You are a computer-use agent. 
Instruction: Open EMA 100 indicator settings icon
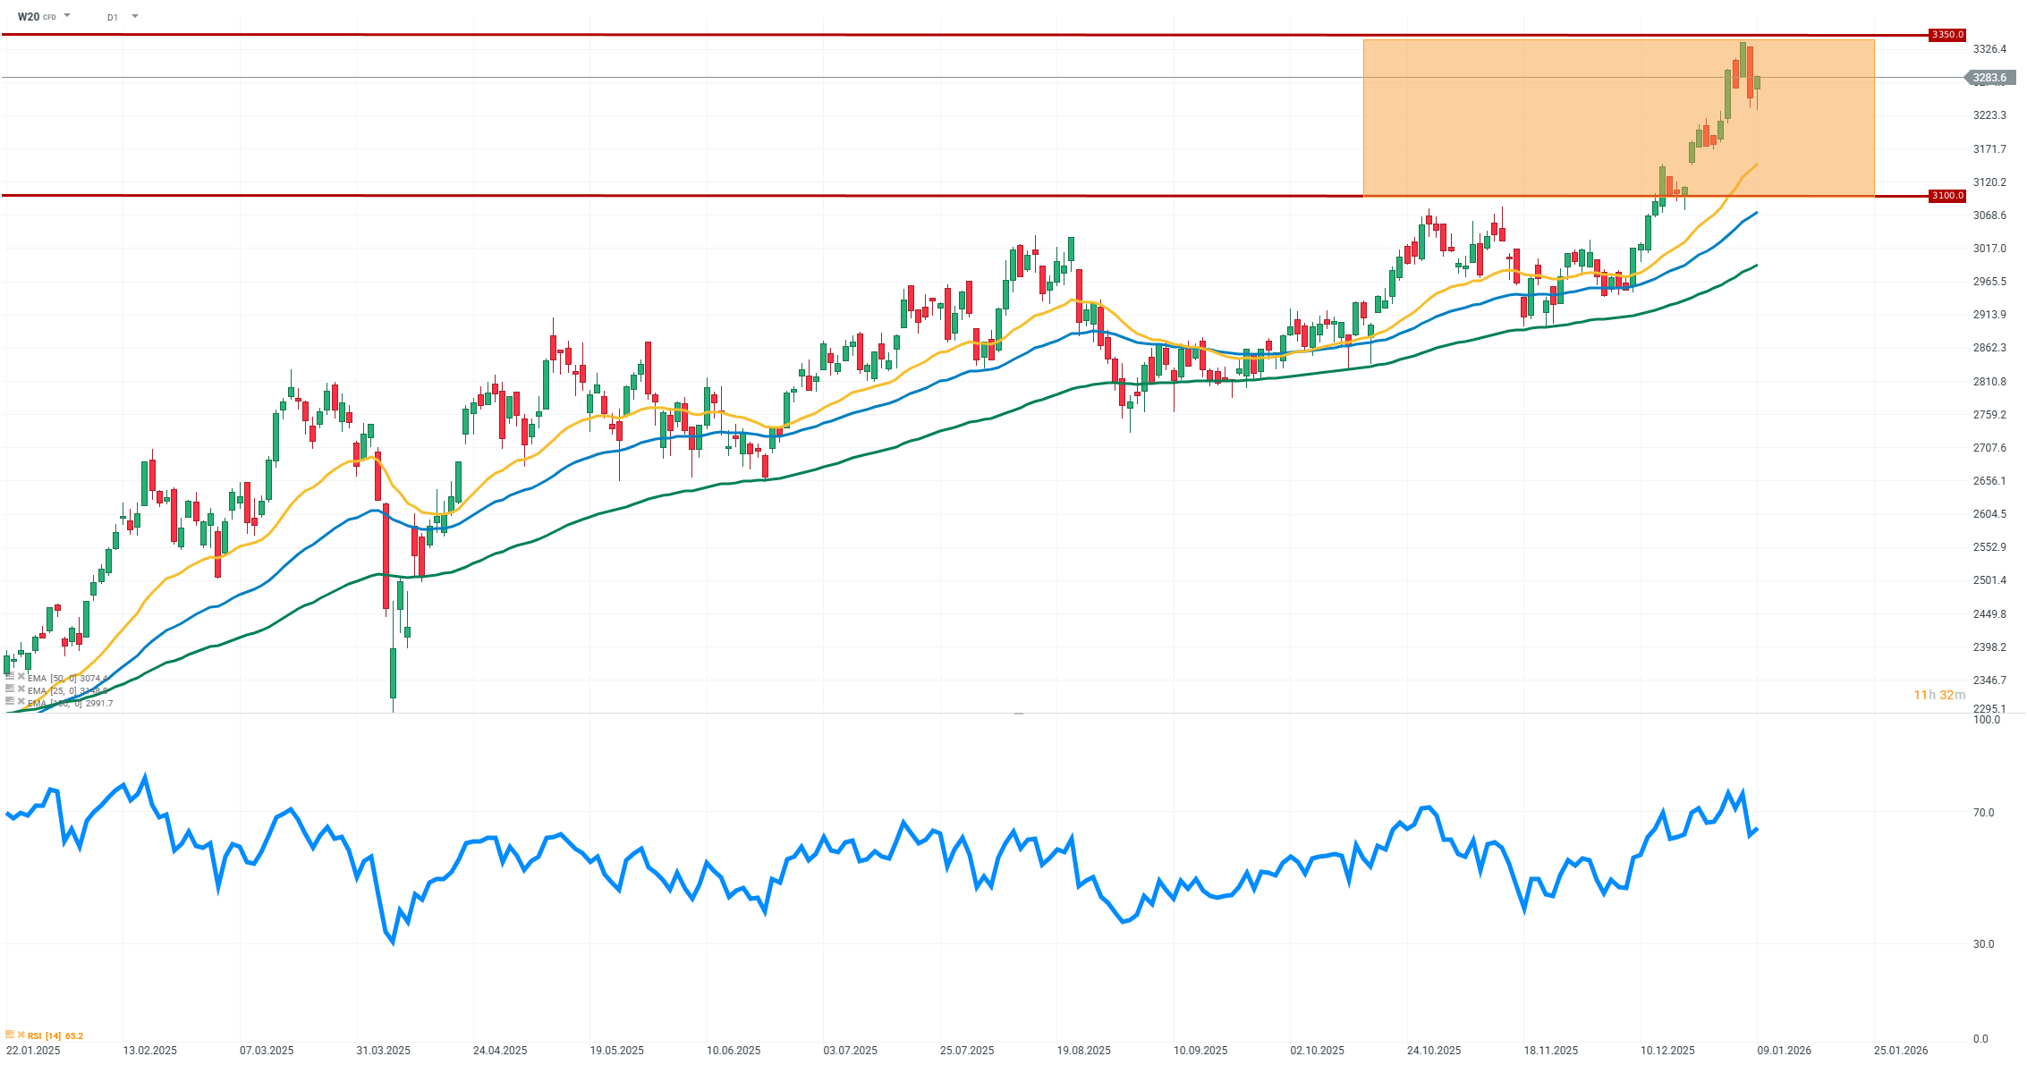tap(10, 702)
